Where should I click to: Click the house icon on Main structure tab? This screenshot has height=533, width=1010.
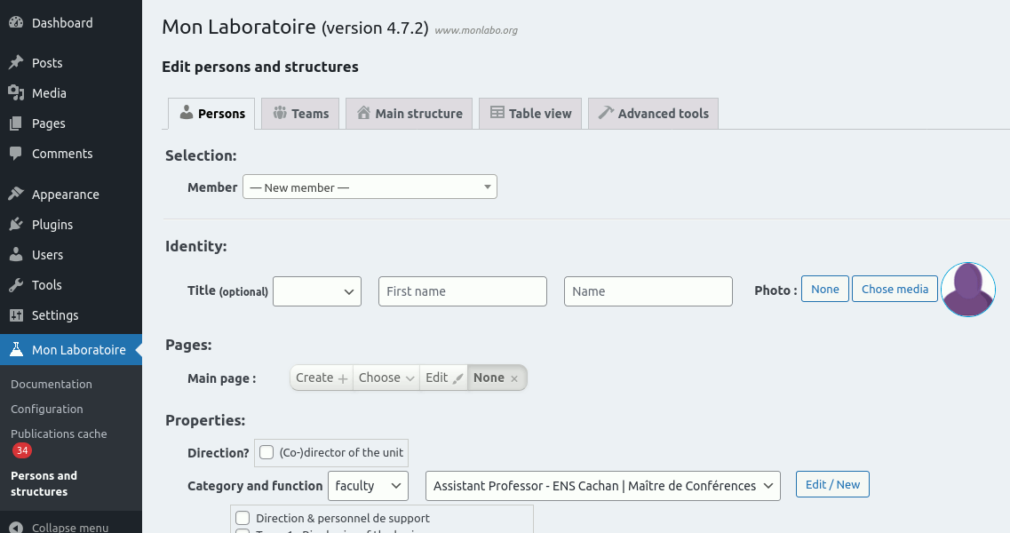364,112
